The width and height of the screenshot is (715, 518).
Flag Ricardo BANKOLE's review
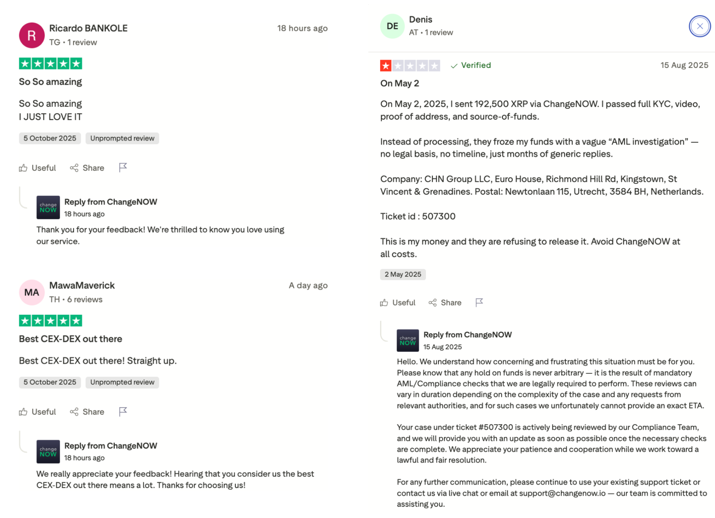pos(123,168)
